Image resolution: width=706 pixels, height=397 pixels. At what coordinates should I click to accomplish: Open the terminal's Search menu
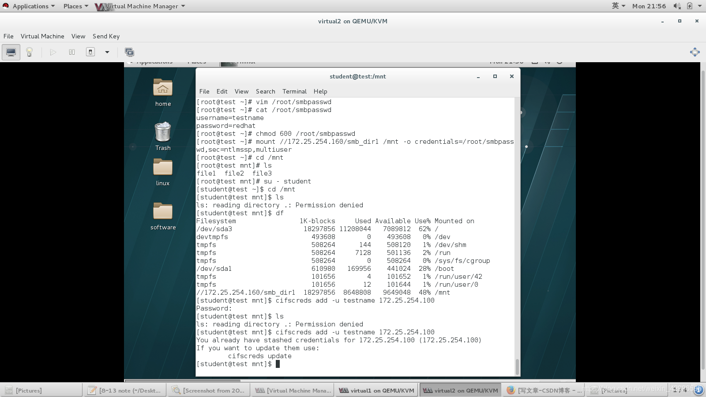click(x=265, y=91)
